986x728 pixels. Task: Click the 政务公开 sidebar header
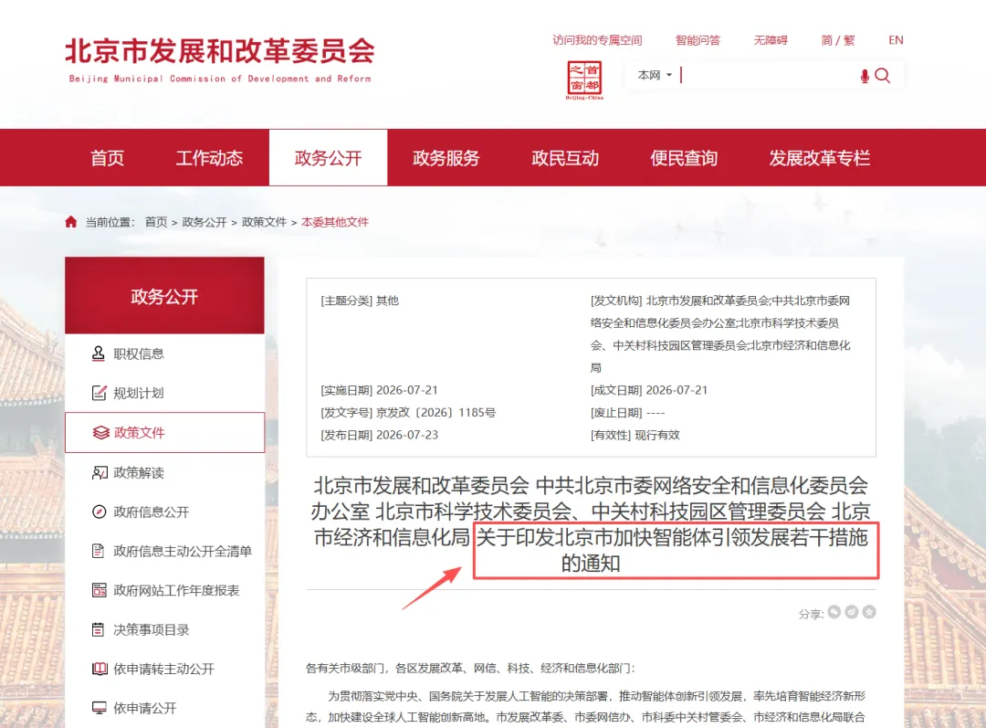[164, 296]
